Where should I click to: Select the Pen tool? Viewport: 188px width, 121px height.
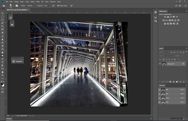coord(3,59)
